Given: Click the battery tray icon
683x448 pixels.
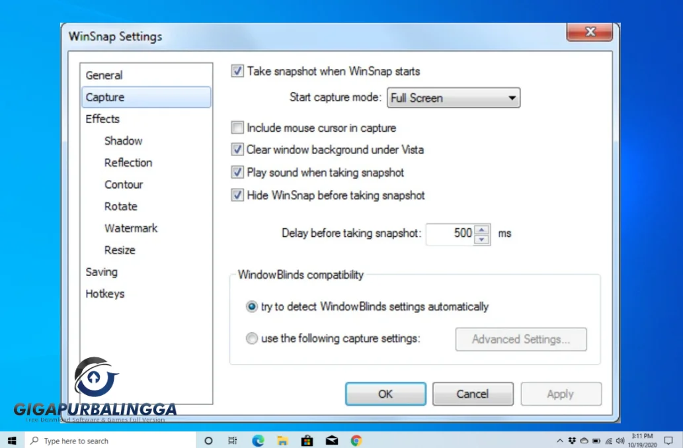Looking at the screenshot, I should tap(596, 441).
